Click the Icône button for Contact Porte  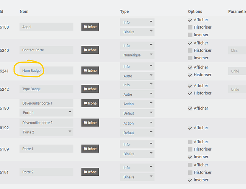(x=90, y=50)
